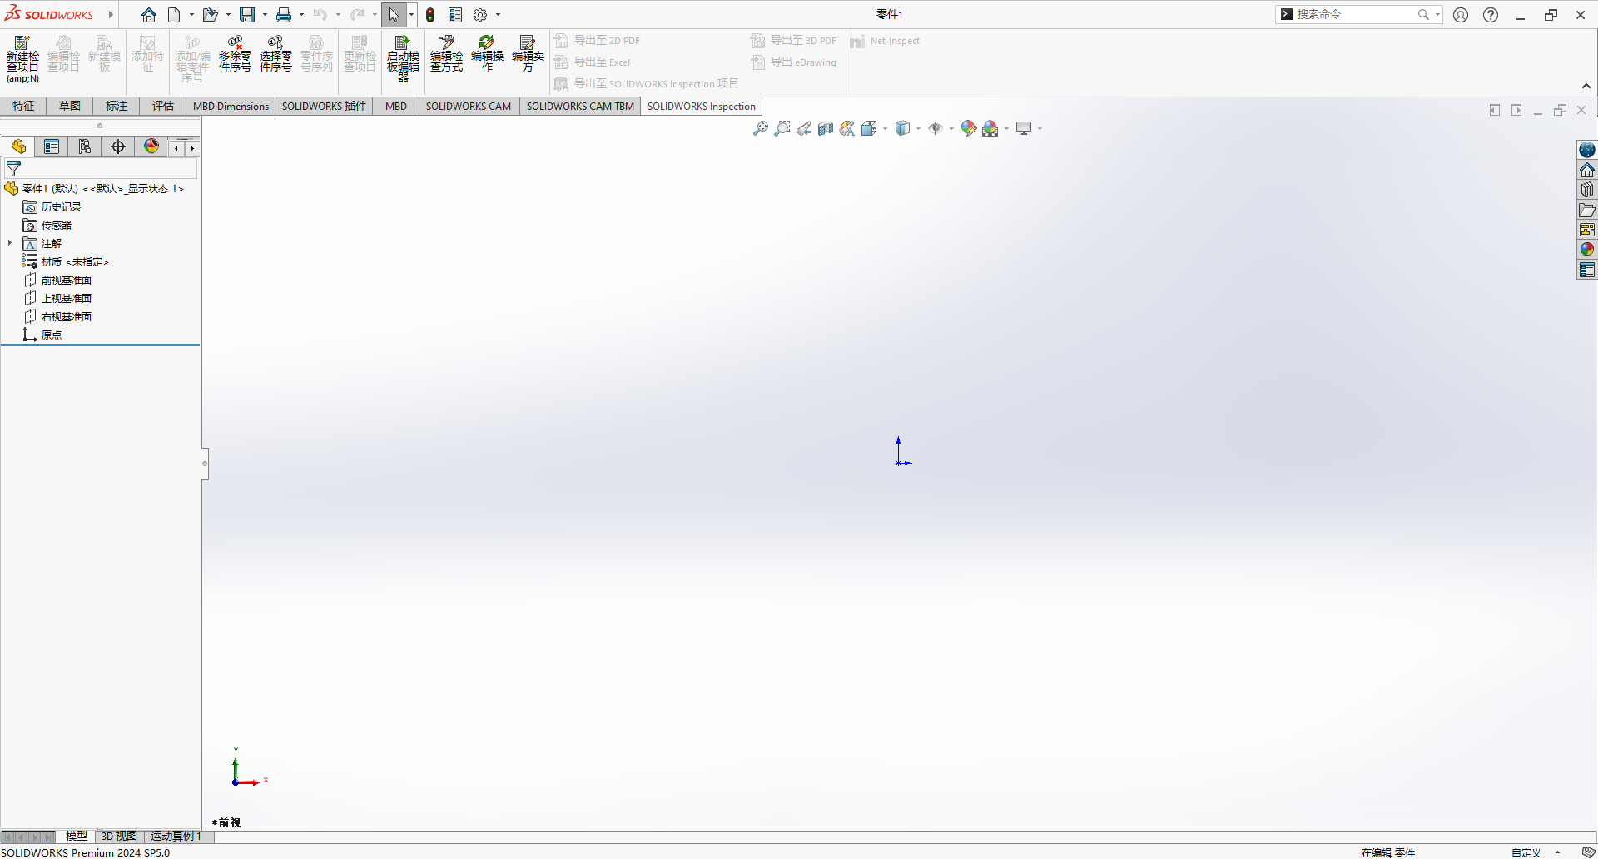1598x859 pixels.
Task: Select 材质 <未指定> in the feature tree
Action: (x=73, y=261)
